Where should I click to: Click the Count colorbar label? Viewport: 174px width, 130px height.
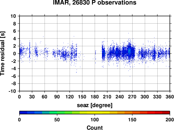click(95, 128)
